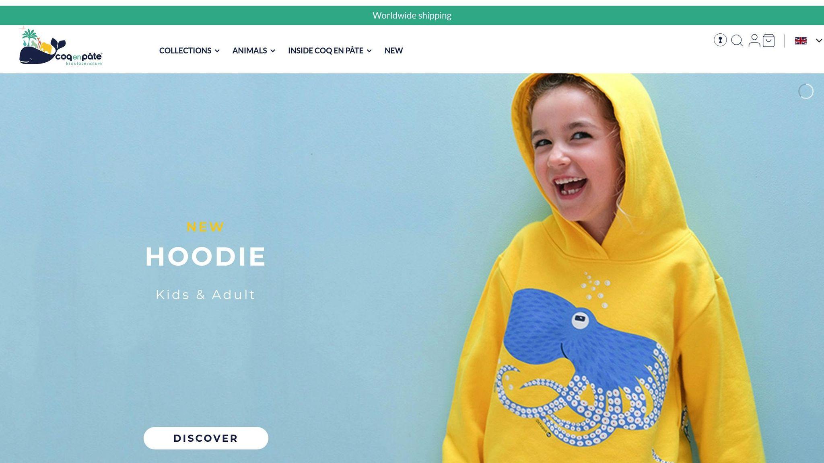
Task: Go to the NEW menu item
Action: tap(393, 51)
